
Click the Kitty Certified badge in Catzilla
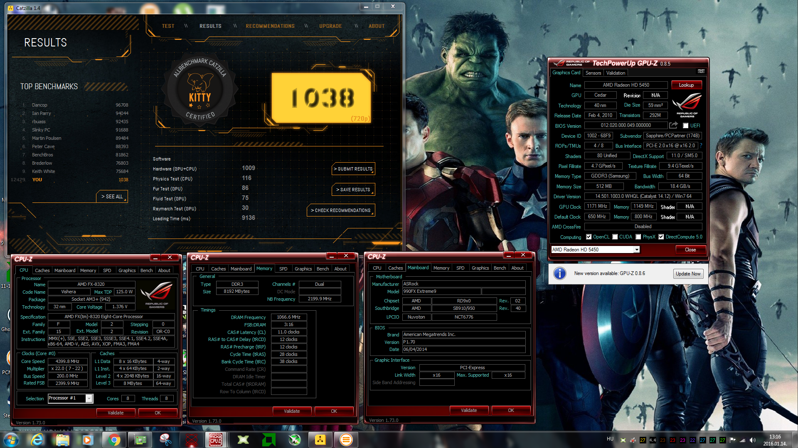pos(200,89)
